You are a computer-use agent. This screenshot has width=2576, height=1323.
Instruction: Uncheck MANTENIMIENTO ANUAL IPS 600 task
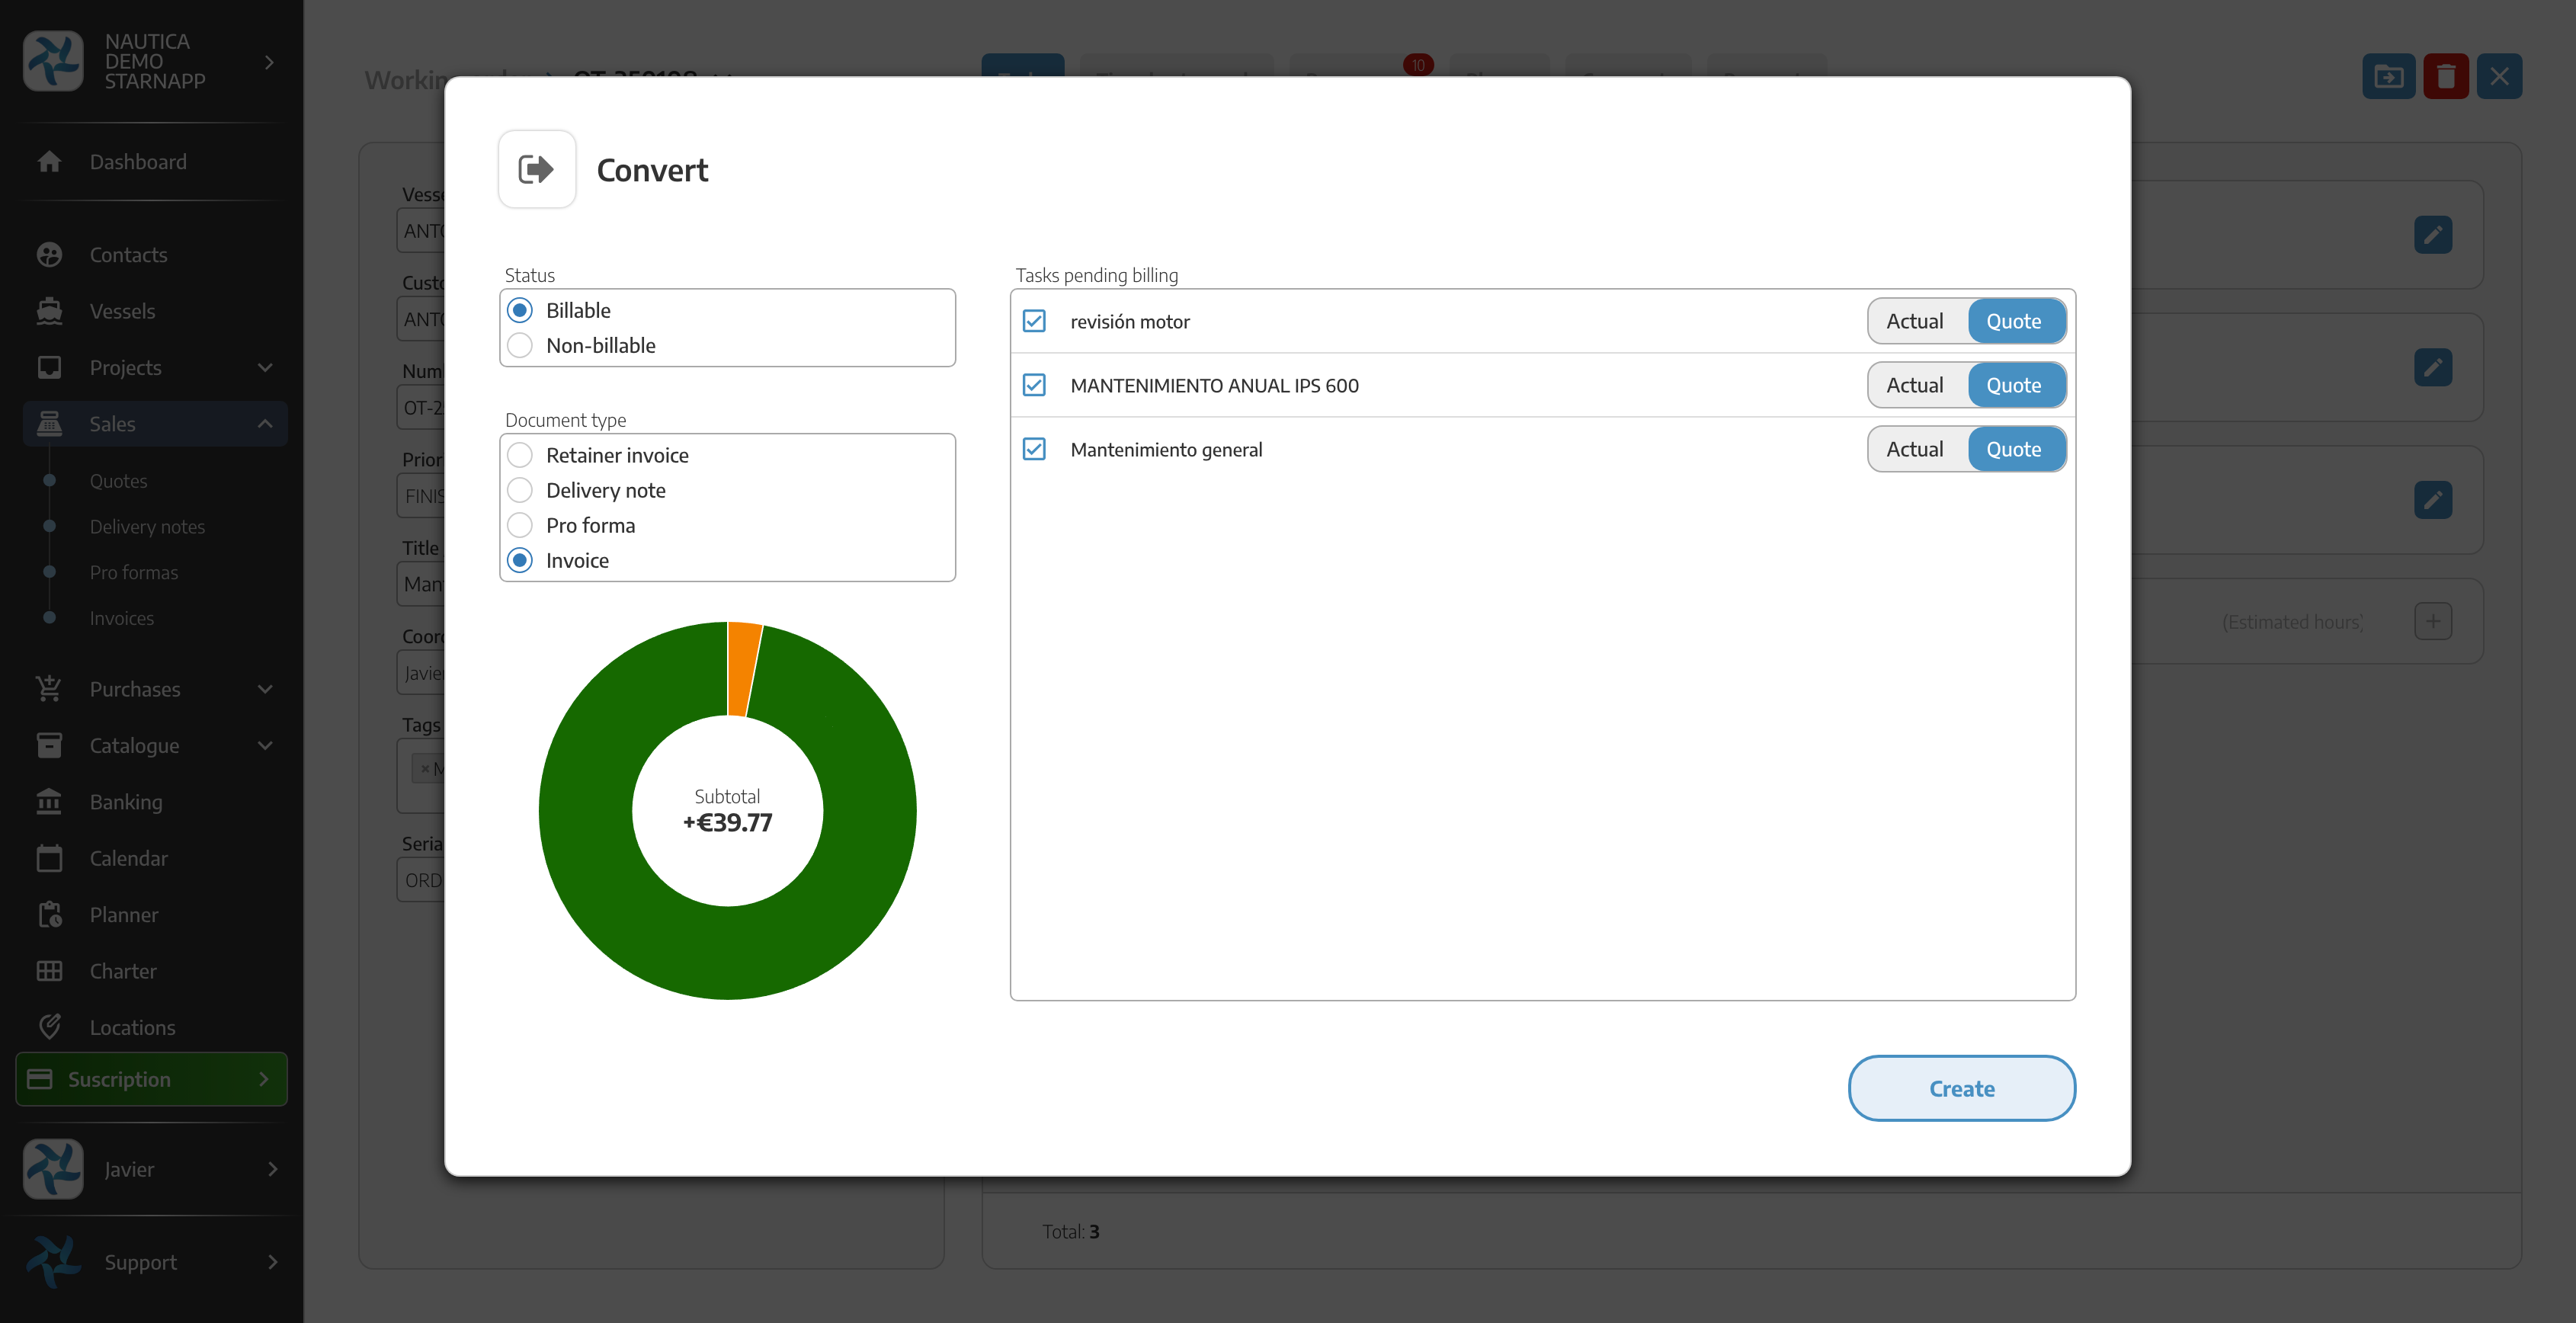pos(1034,385)
